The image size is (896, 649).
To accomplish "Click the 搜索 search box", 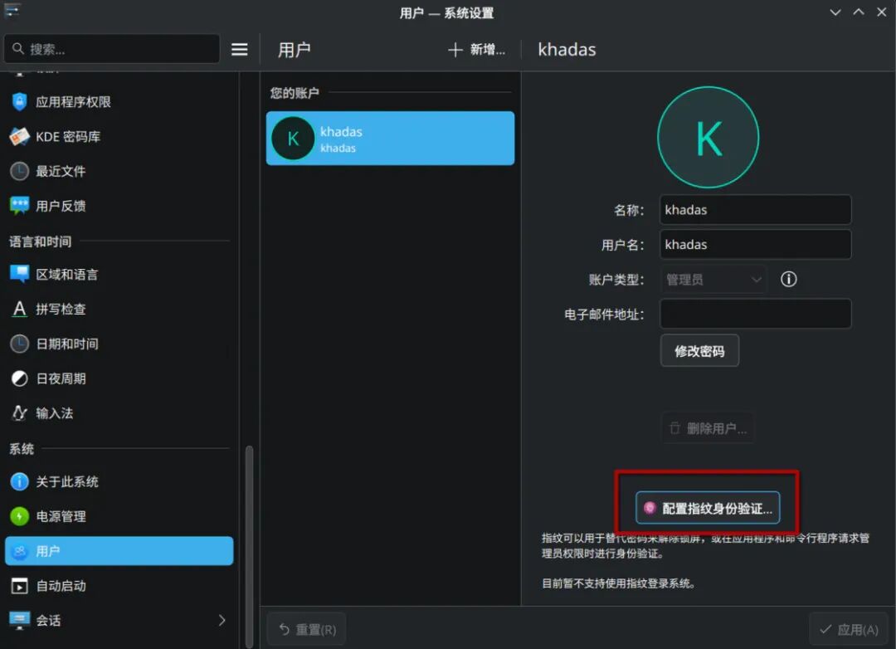I will point(112,49).
